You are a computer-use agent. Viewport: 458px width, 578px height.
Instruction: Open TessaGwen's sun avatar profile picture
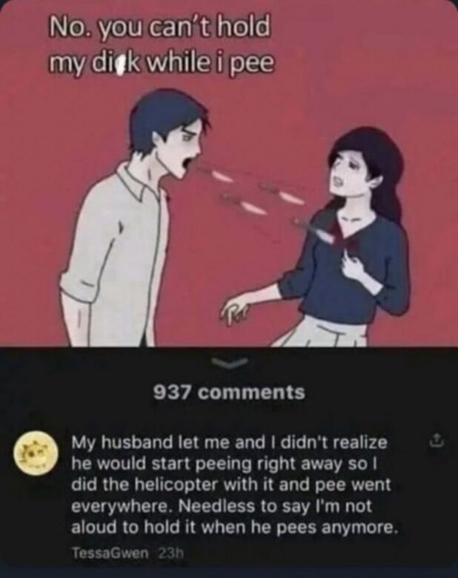(x=36, y=451)
